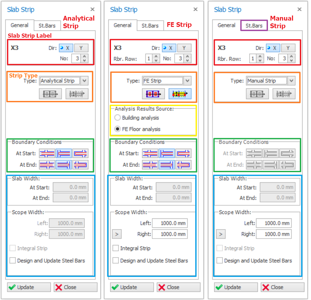
Task: Click the left strip icon under FE Strip type
Action: pyautogui.click(x=153, y=94)
